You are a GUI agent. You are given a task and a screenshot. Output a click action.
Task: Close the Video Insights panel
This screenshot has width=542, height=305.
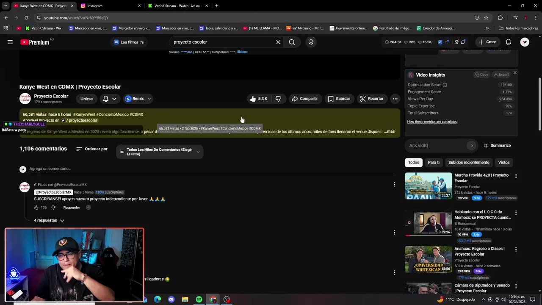pyautogui.click(x=515, y=73)
